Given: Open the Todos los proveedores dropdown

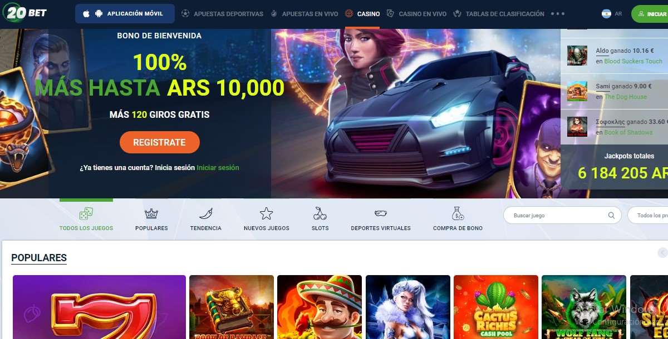Looking at the screenshot, I should click(648, 216).
